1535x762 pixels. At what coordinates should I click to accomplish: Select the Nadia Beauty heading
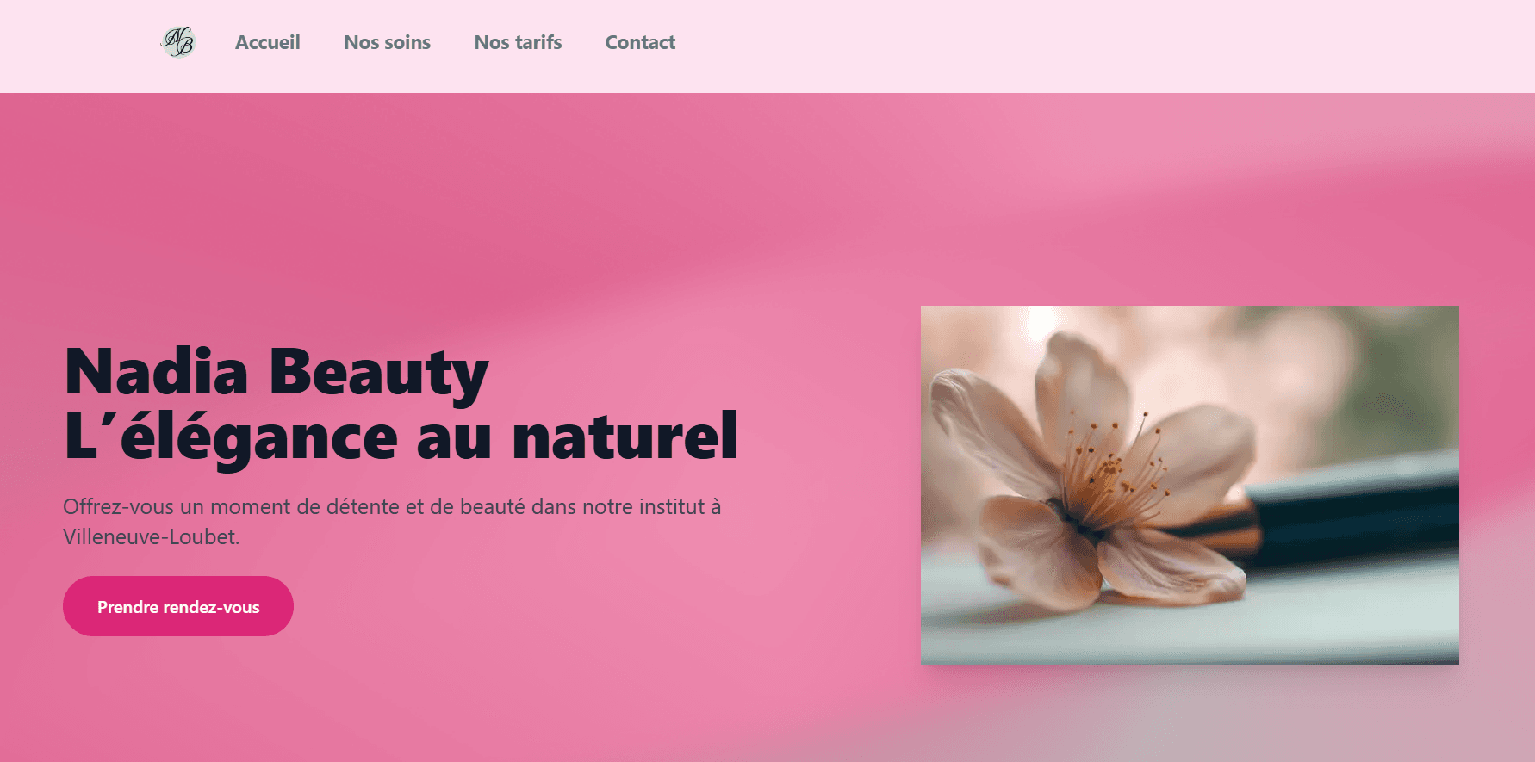point(277,372)
